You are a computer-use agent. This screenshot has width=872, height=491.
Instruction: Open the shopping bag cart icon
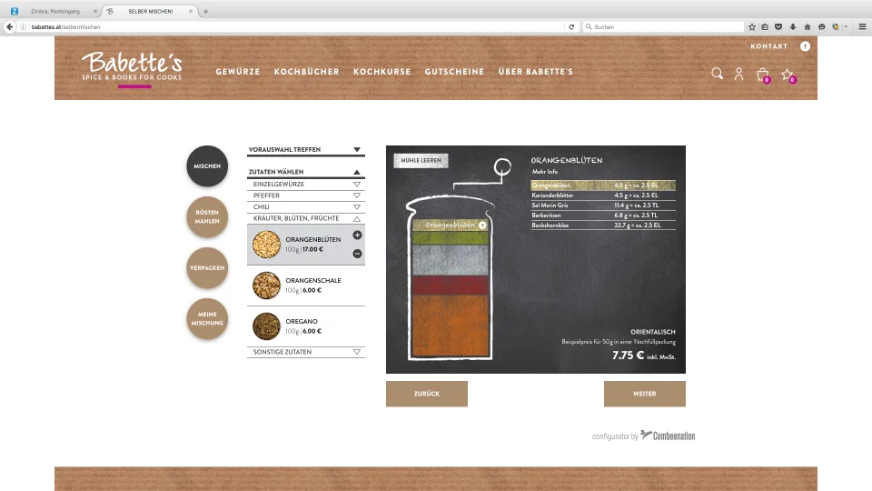pyautogui.click(x=762, y=75)
